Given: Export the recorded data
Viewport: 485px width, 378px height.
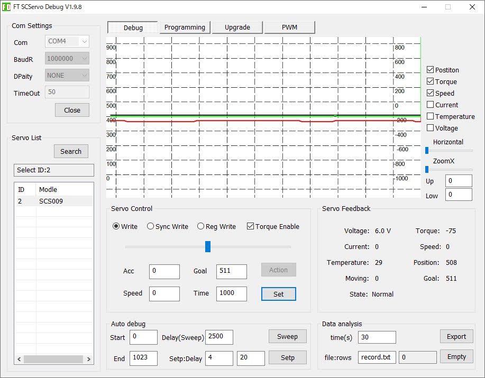Looking at the screenshot, I should pyautogui.click(x=456, y=336).
